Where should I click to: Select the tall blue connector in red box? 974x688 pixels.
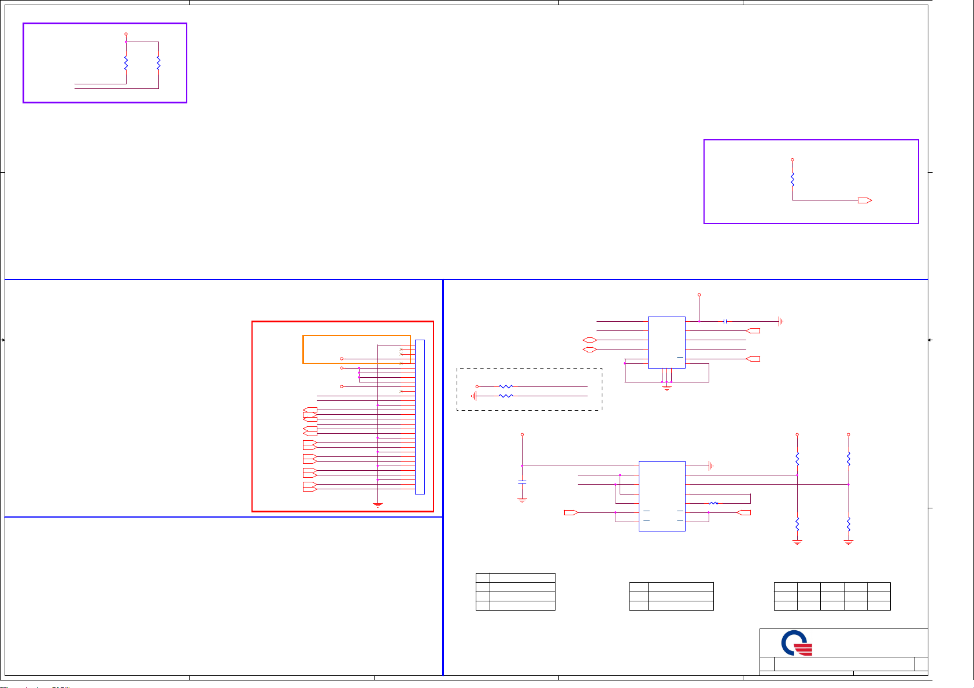tap(420, 417)
